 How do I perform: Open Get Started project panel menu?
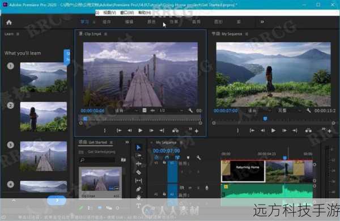coord(111,142)
